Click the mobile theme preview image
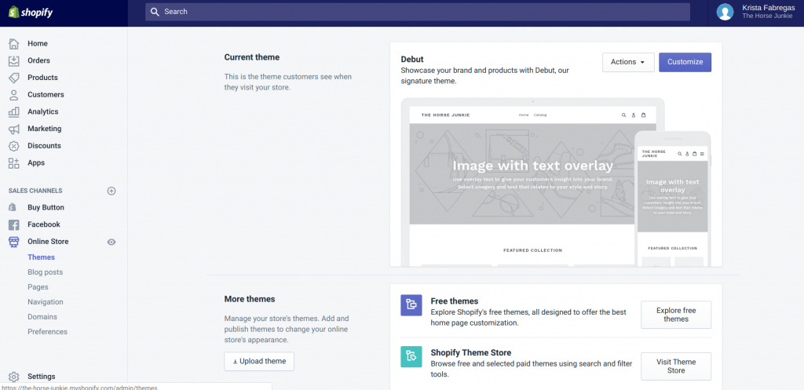804x390 pixels. point(672,199)
